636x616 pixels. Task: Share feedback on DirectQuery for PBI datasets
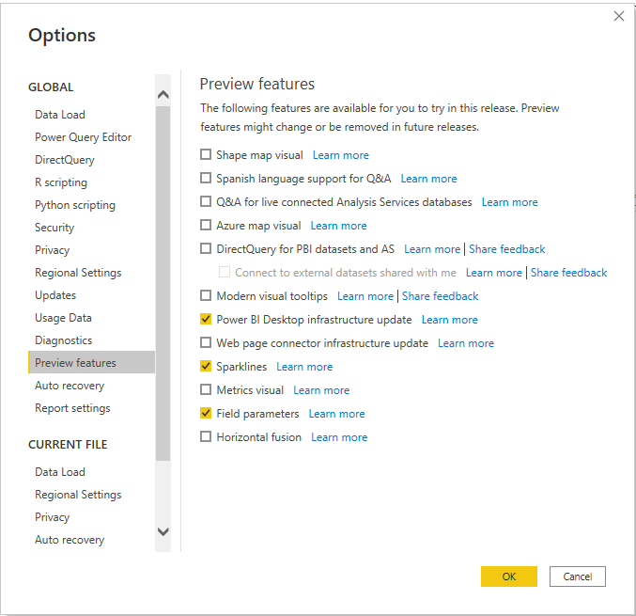click(x=507, y=249)
